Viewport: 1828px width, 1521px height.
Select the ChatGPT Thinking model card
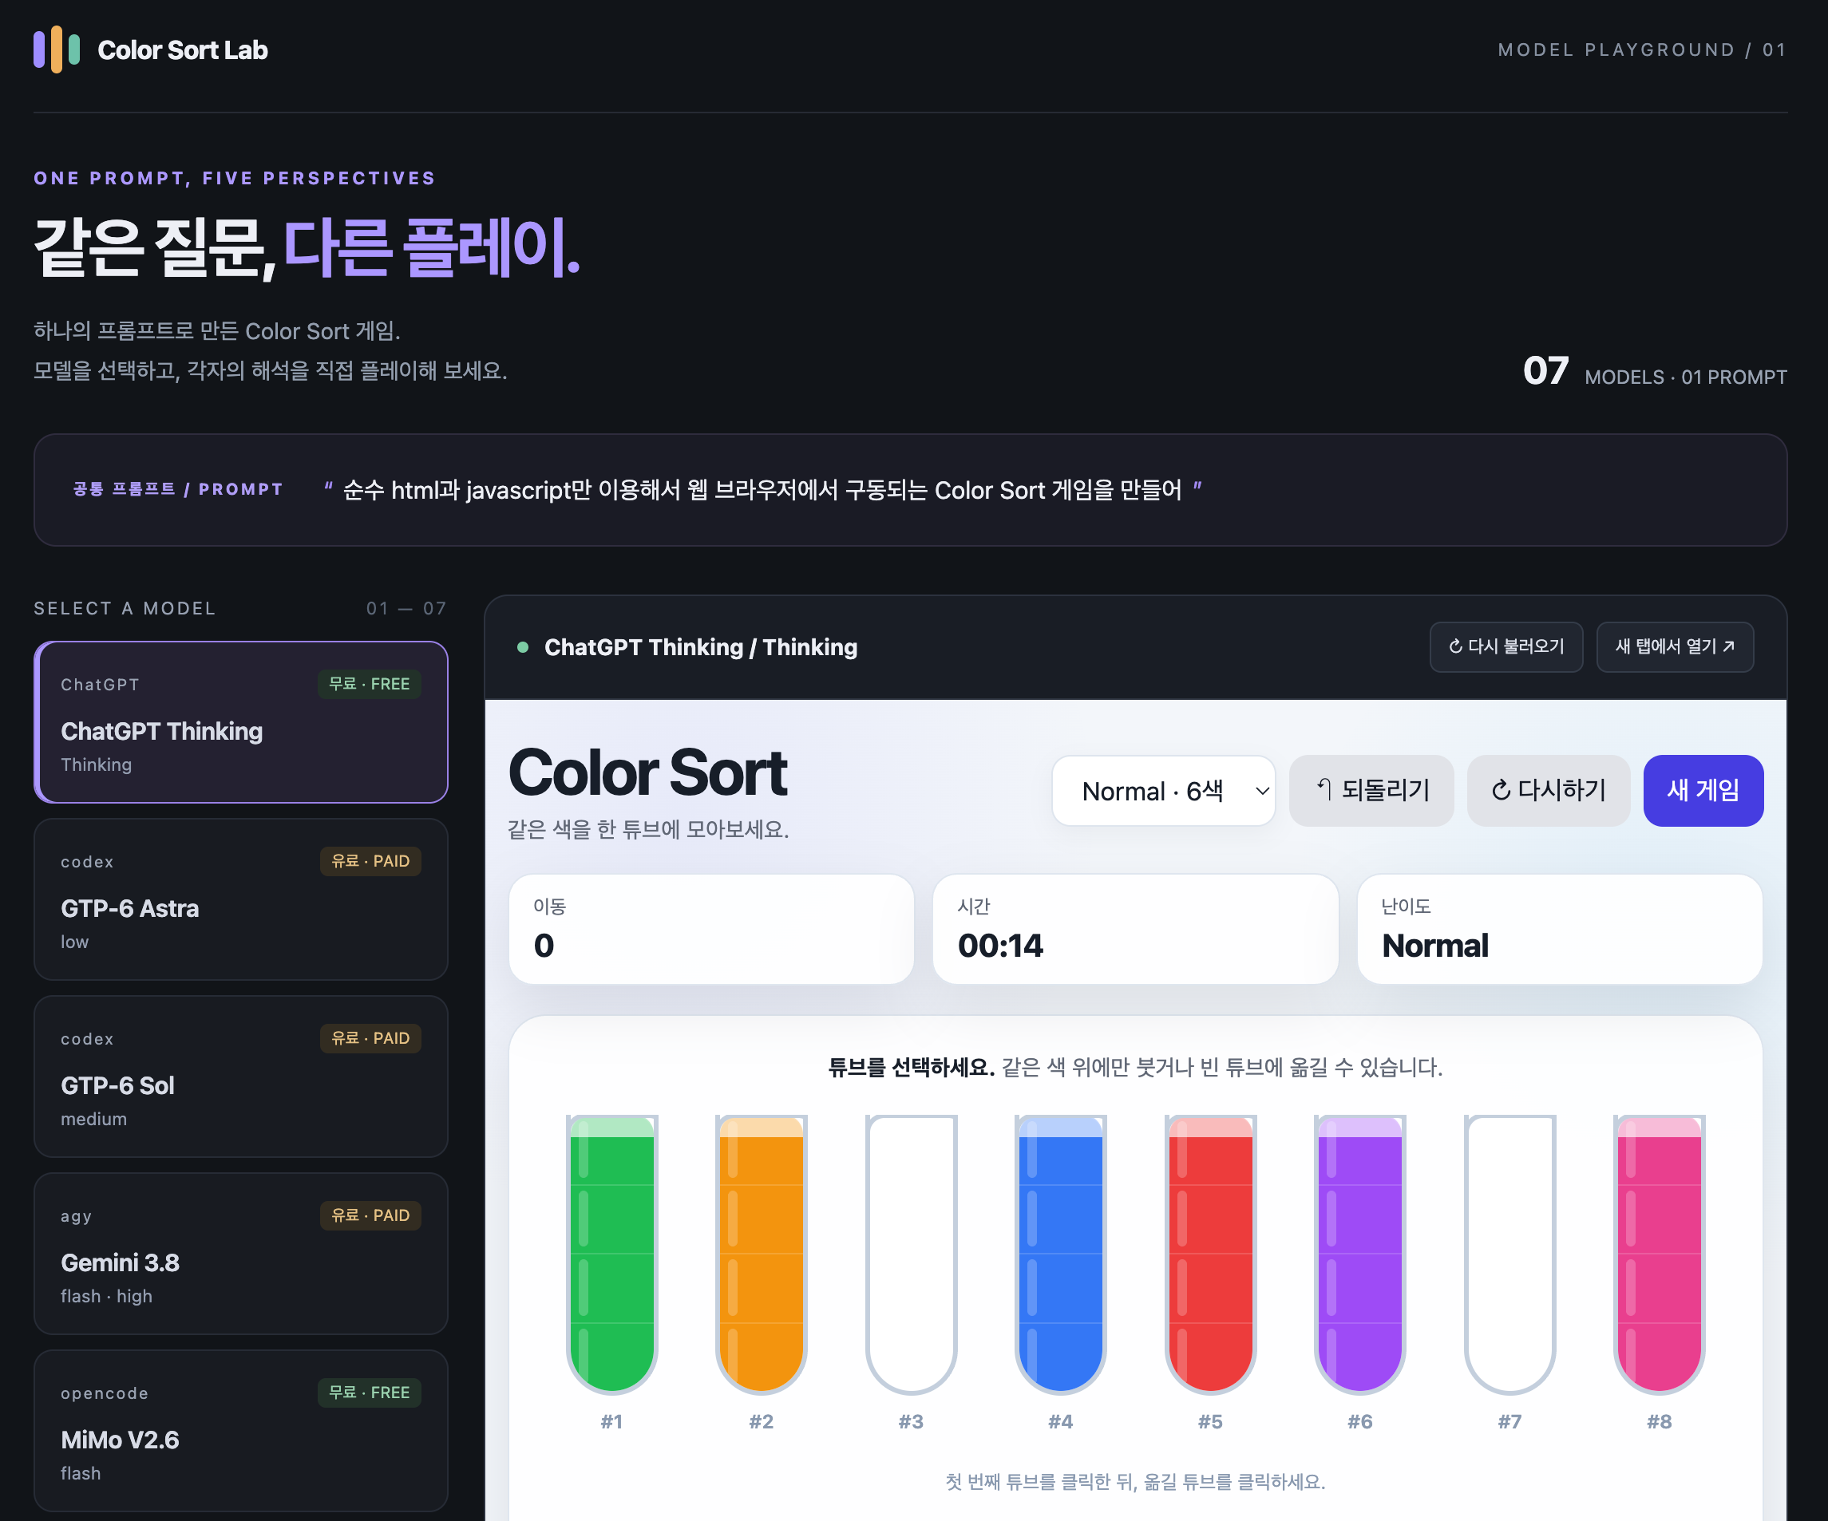click(241, 722)
